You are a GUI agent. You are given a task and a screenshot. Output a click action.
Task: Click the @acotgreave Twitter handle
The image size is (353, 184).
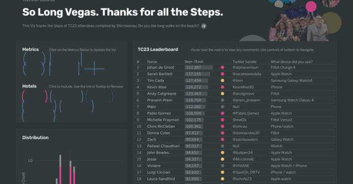pyautogui.click(x=243, y=94)
